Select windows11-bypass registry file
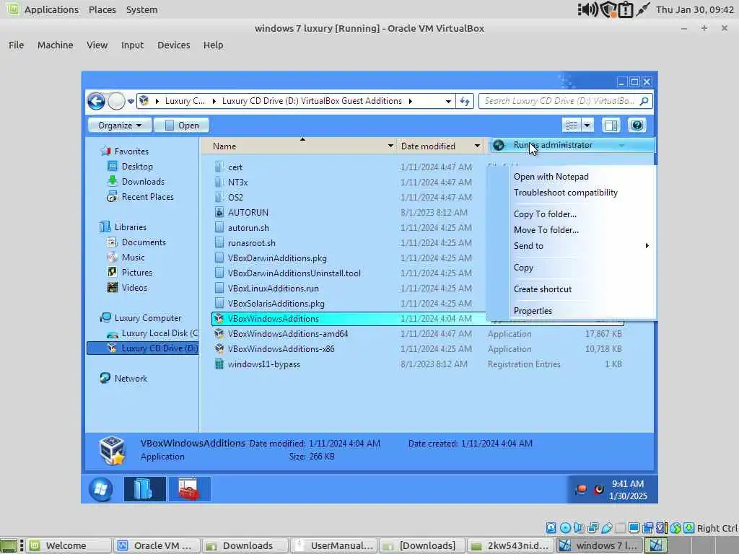The width and height of the screenshot is (739, 554). (x=264, y=364)
